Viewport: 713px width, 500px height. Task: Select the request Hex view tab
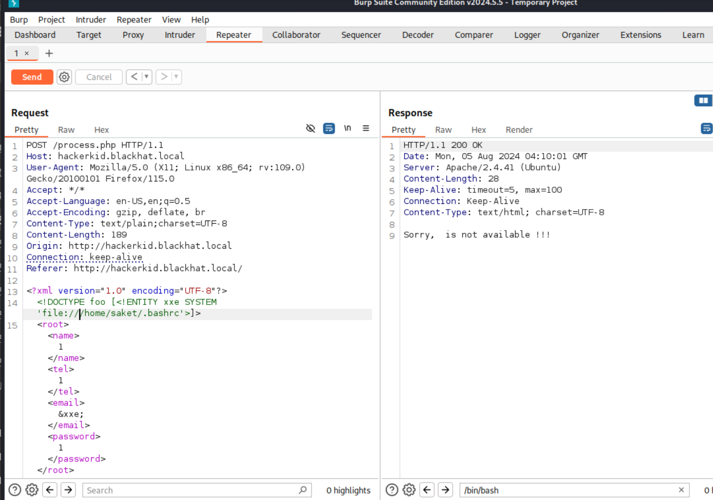point(102,130)
